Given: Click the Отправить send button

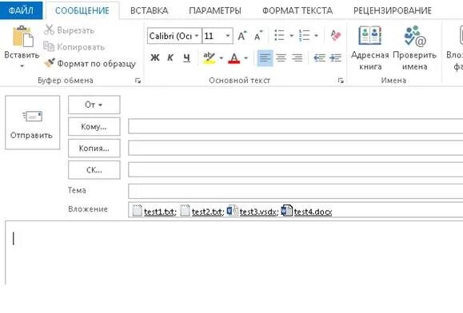Looking at the screenshot, I should coord(32,122).
